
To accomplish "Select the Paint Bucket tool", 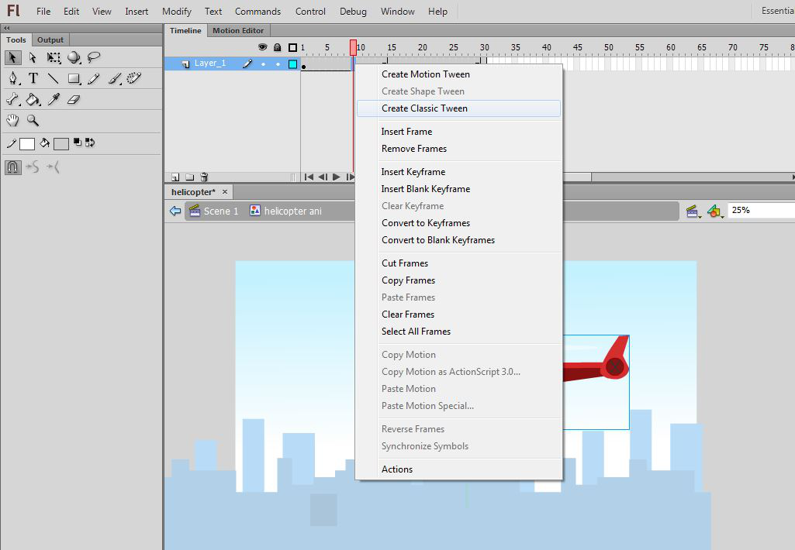I will click(33, 99).
